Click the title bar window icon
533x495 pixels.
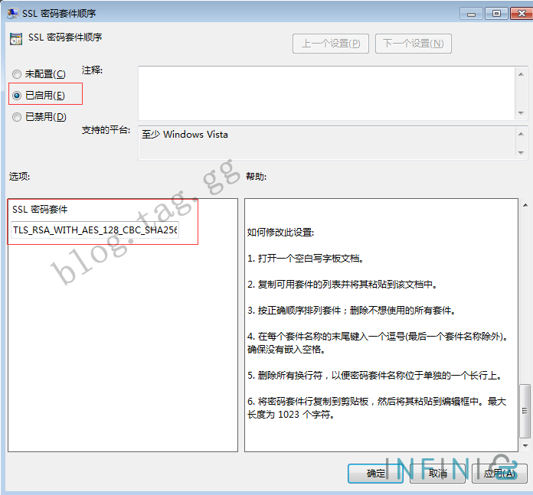(13, 13)
